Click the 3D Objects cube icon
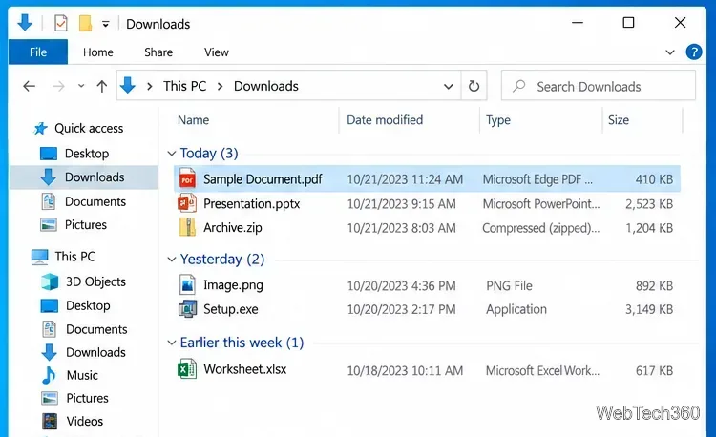 coord(50,281)
